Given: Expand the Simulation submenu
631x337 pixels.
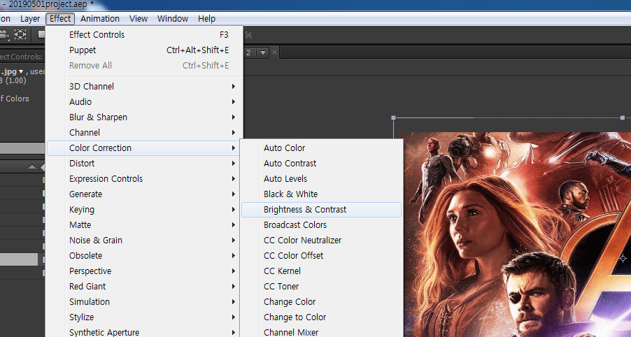Looking at the screenshot, I should coord(145,301).
